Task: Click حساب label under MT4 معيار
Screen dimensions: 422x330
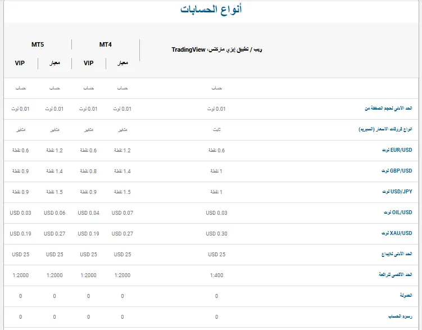Action: tap(122, 88)
